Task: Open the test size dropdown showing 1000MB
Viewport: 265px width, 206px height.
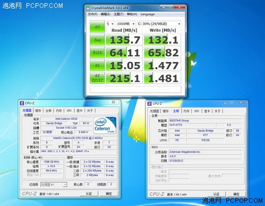Action: (x=126, y=24)
